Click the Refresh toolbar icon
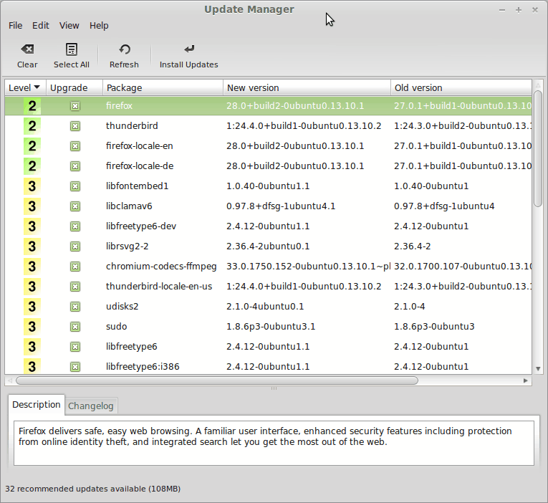This screenshot has height=503, width=548. 125,49
